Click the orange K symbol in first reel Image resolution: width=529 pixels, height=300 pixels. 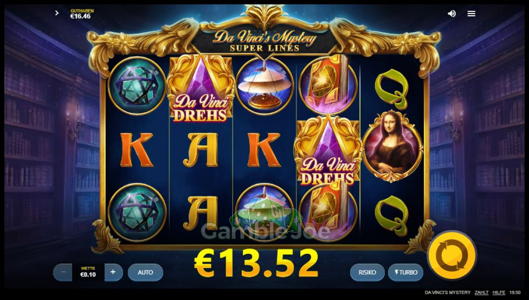(137, 150)
